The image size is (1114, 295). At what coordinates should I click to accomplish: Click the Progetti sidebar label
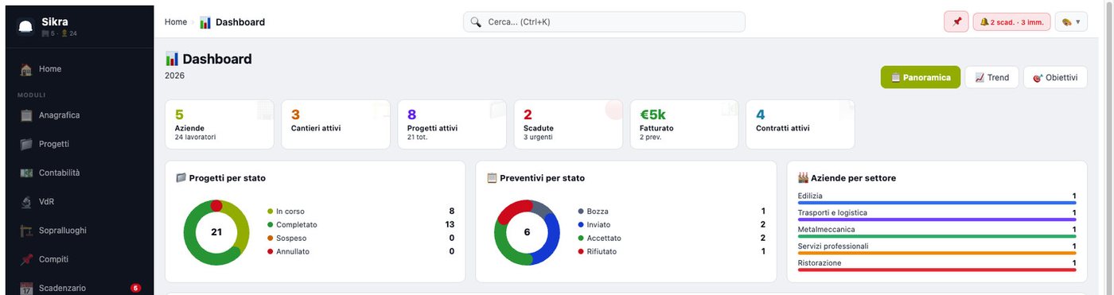click(x=54, y=144)
